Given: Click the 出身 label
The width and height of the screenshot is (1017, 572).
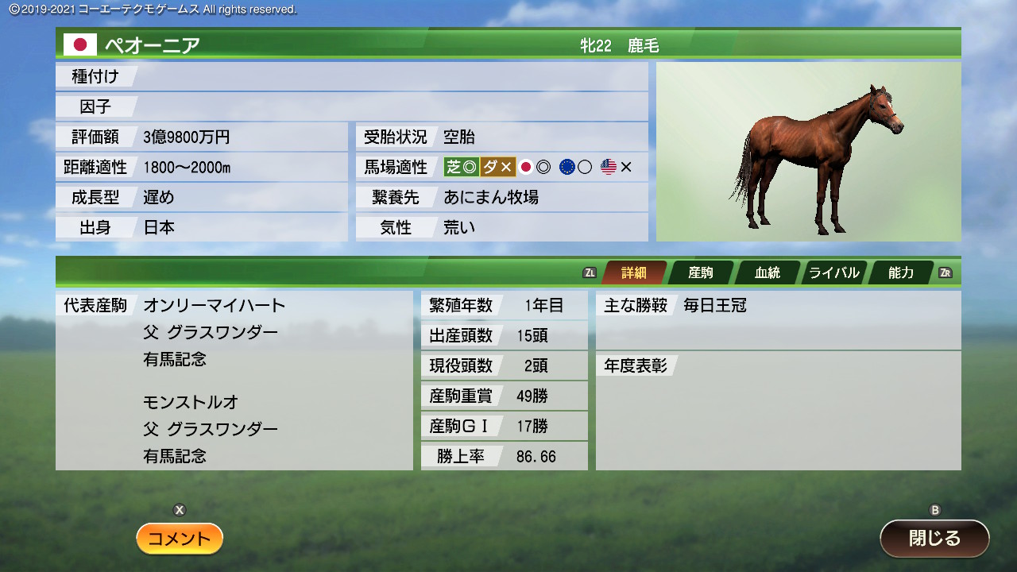Looking at the screenshot, I should pyautogui.click(x=95, y=227).
